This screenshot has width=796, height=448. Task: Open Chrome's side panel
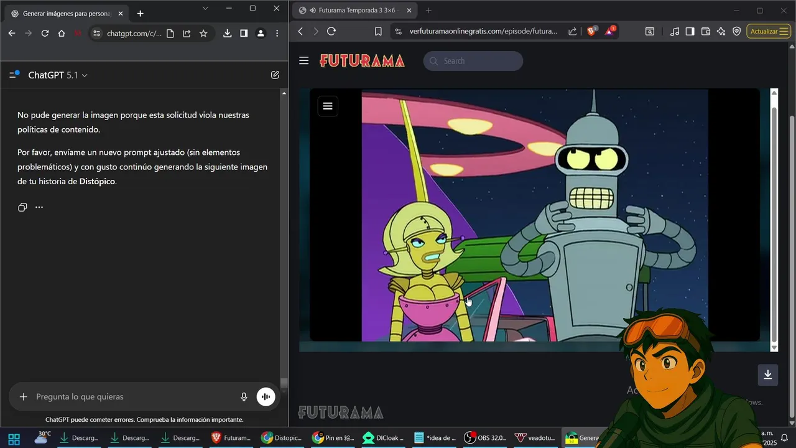(x=244, y=34)
